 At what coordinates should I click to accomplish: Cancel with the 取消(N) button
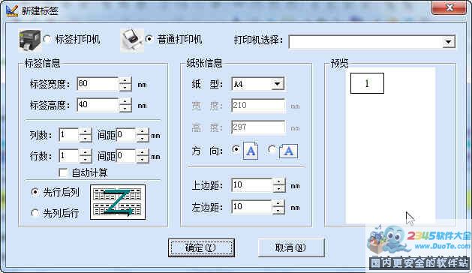pos(291,247)
